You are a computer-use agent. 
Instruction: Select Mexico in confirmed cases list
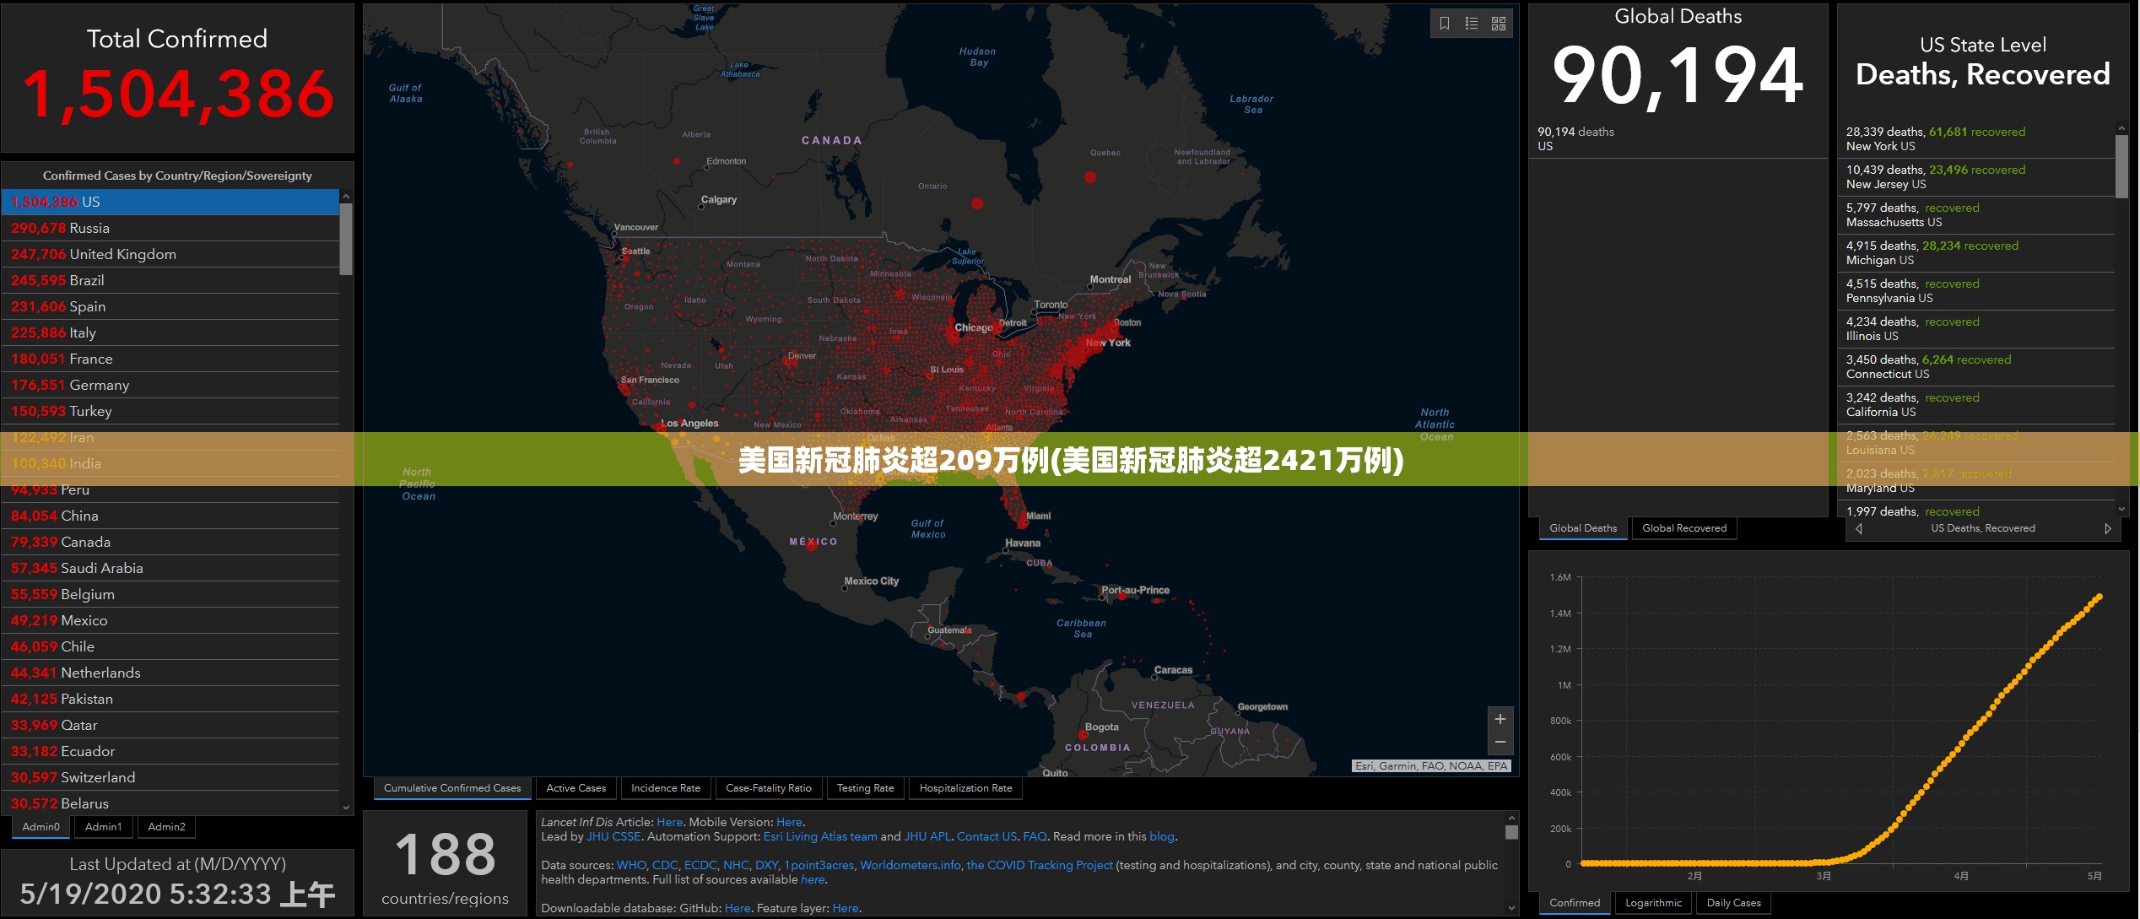(x=170, y=621)
